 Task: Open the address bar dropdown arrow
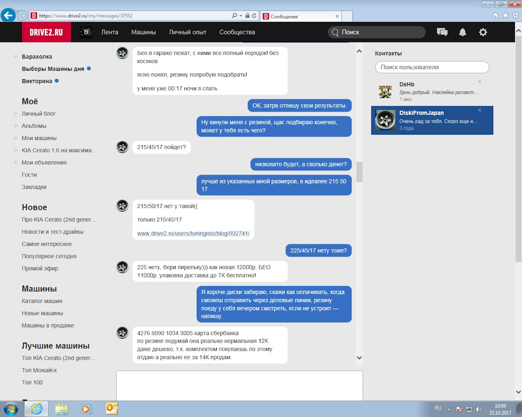(241, 16)
